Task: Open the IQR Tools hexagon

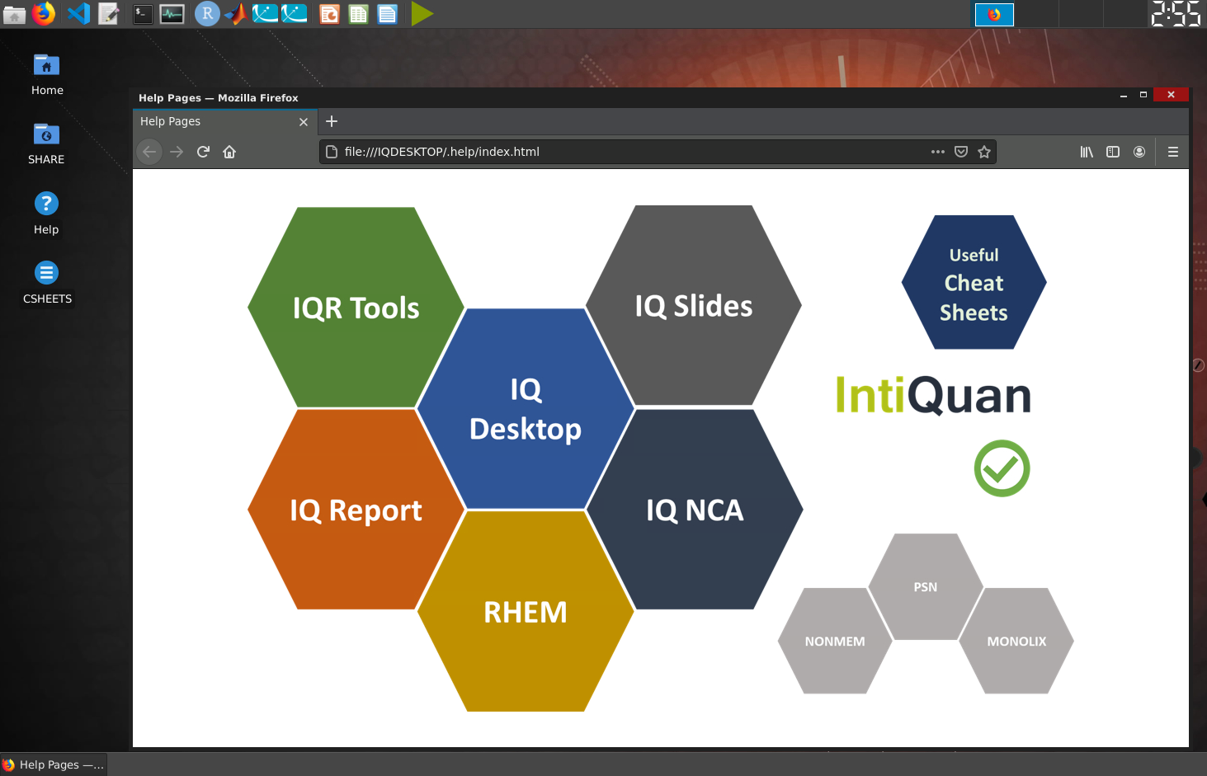Action: (356, 308)
